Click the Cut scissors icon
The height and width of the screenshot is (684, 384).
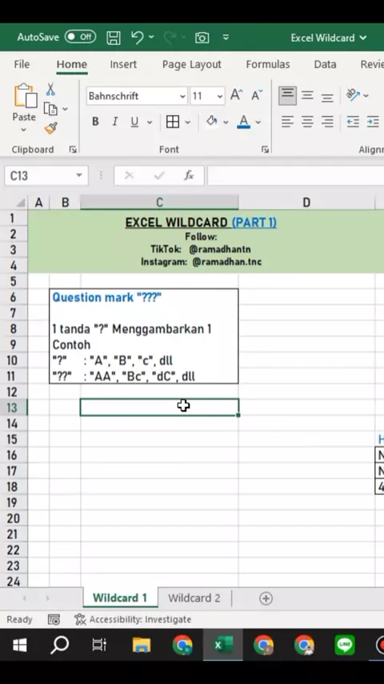tap(50, 89)
